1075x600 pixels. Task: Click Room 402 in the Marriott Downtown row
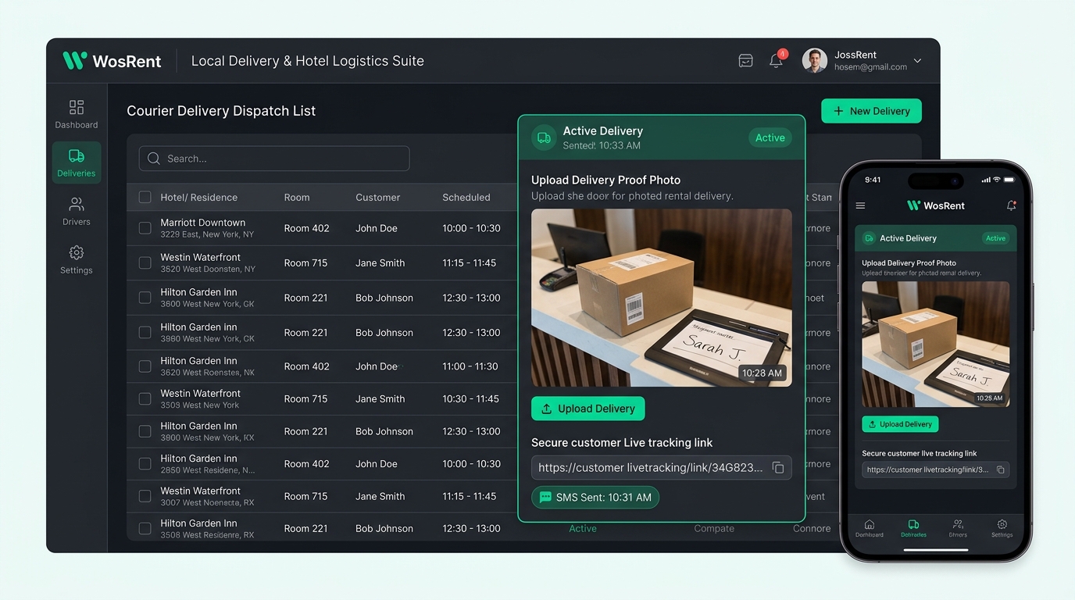pos(306,228)
